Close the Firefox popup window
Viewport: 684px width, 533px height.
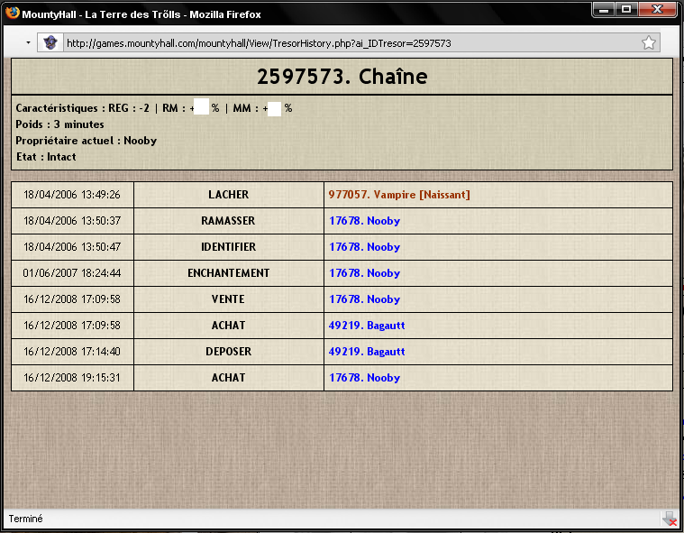pos(658,10)
